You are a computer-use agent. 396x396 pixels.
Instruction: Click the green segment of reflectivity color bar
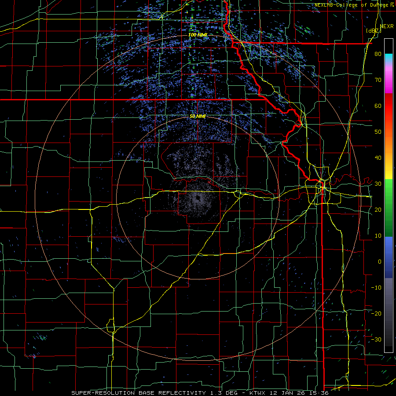[389, 208]
